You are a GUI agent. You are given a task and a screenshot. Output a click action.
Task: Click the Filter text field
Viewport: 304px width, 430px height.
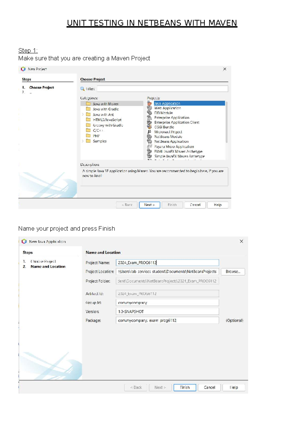(x=162, y=89)
